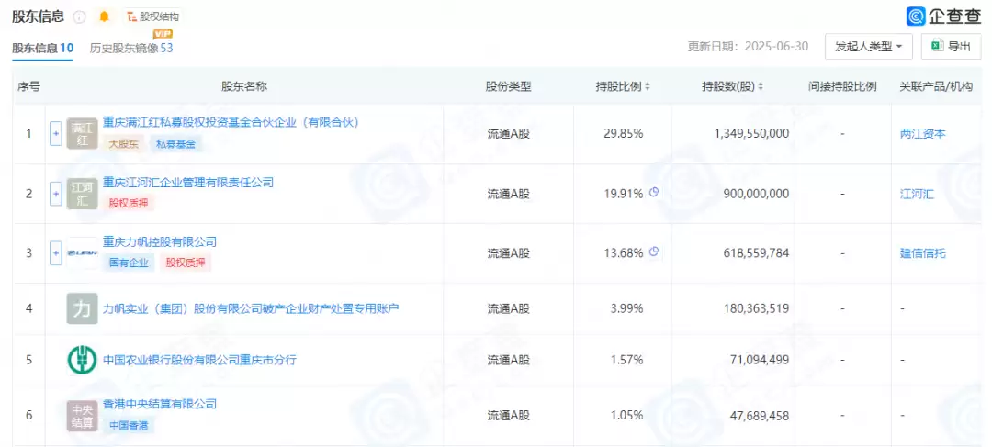Screen dimensions: 992x447
Task: Click the pie chart icon next to 19.91%
Action: (x=654, y=193)
